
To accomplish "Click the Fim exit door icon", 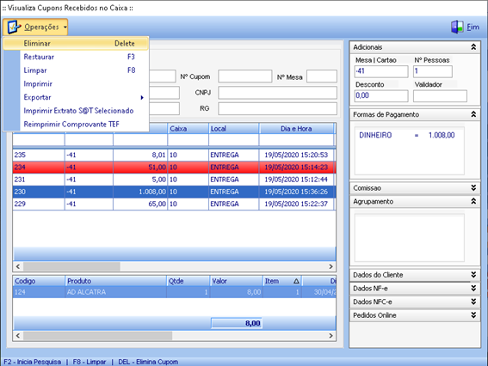I will 457,27.
